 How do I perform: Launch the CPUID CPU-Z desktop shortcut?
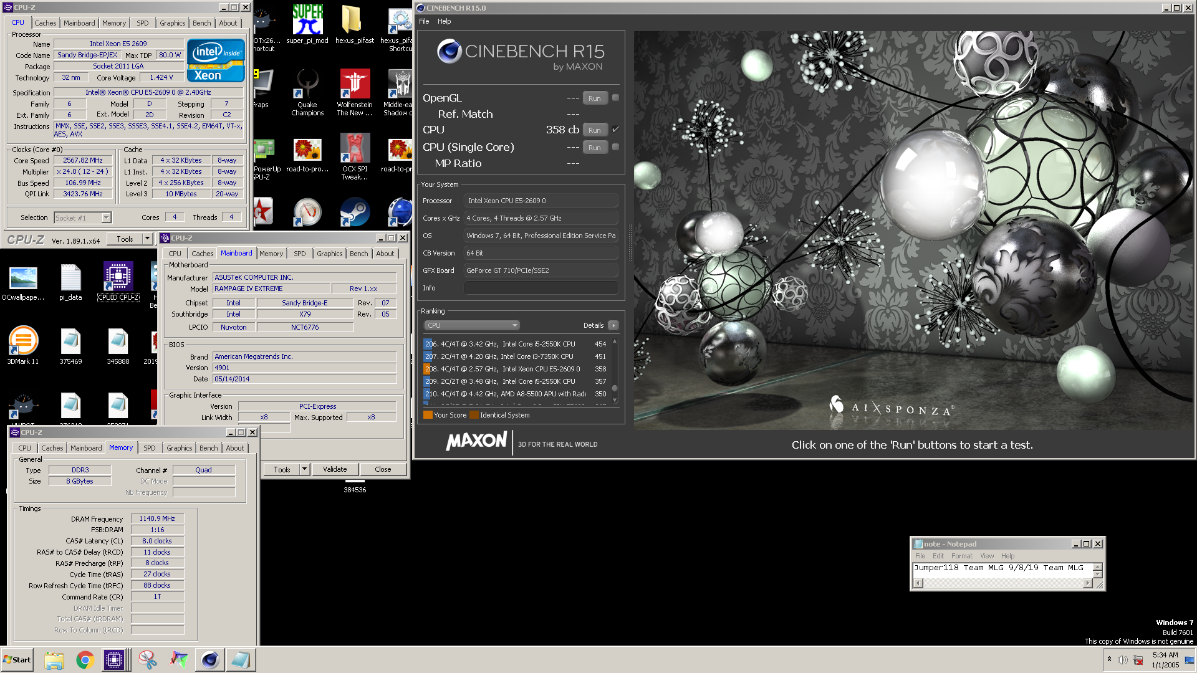tap(118, 281)
